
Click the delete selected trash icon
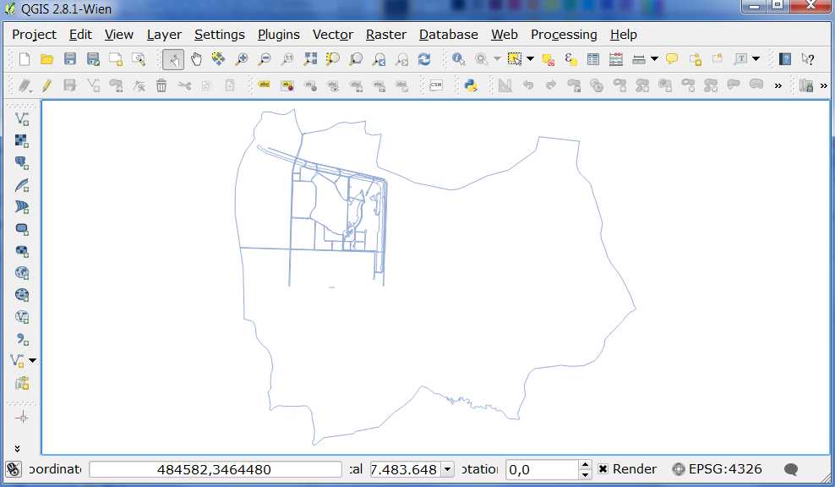coord(161,85)
